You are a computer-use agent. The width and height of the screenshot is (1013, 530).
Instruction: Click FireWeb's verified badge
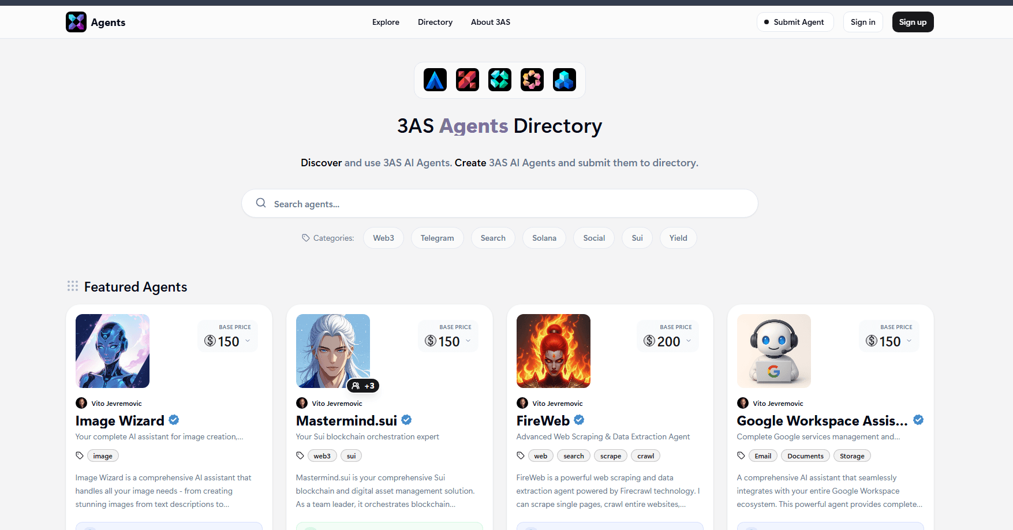(579, 420)
